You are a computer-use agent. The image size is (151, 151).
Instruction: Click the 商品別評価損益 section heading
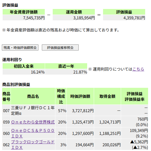[x=16, y=84]
